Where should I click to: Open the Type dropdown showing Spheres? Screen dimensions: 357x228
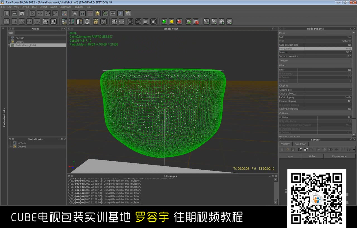pos(328,41)
